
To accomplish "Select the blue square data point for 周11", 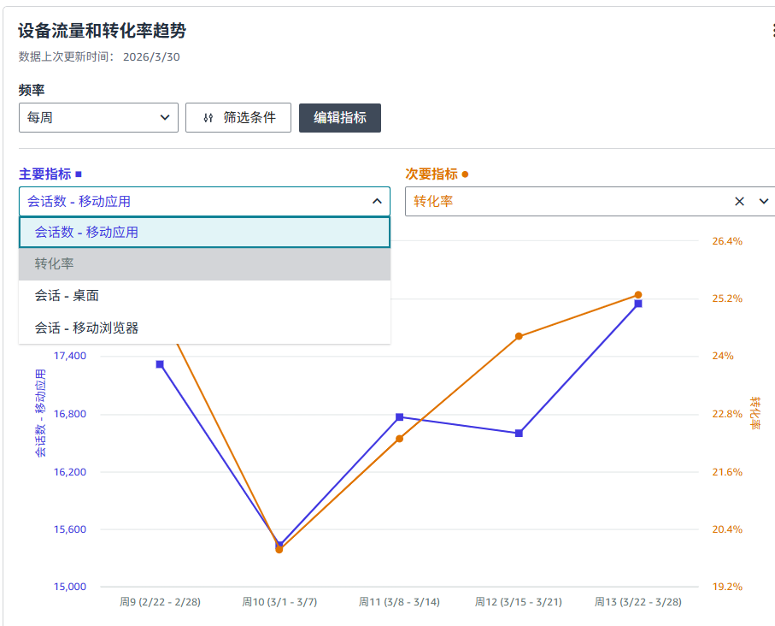I will click(399, 417).
